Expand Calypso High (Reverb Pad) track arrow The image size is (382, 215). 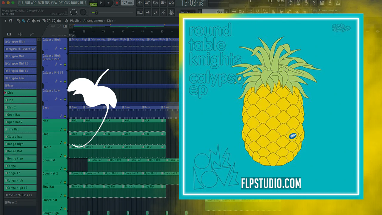61,64
